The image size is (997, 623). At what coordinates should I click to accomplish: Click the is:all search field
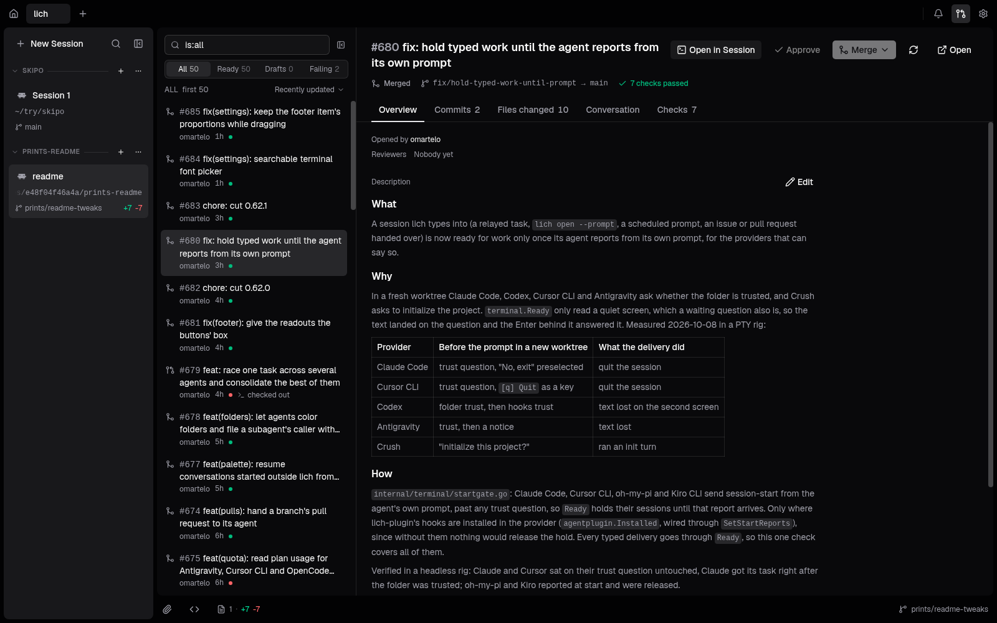[247, 45]
